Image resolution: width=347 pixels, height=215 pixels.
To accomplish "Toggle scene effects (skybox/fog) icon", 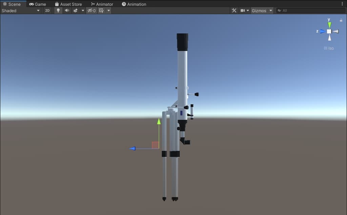I will [x=76, y=10].
